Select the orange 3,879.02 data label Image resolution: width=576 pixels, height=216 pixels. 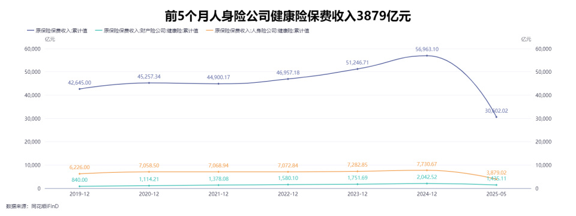coord(496,172)
